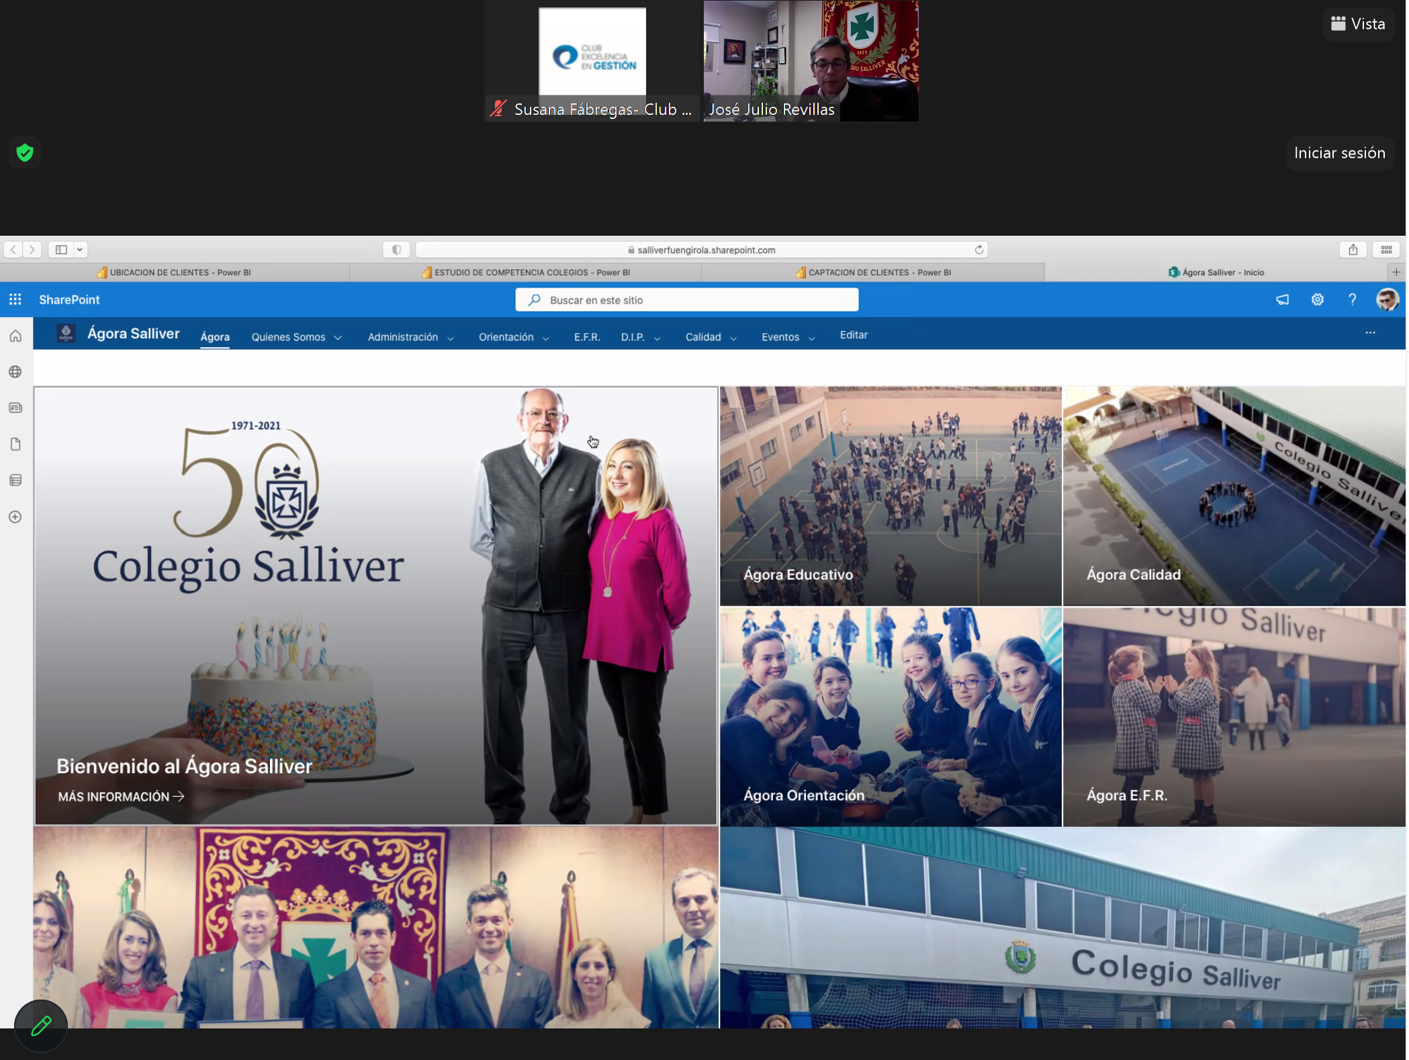Open the group photo with coat of arms
Screen dimensions: 1409x1060
pos(376,928)
